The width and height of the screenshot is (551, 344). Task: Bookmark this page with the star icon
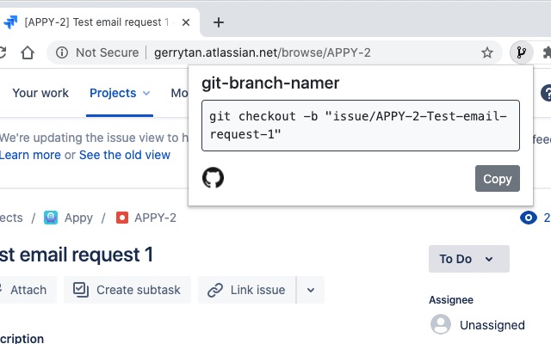pyautogui.click(x=487, y=52)
